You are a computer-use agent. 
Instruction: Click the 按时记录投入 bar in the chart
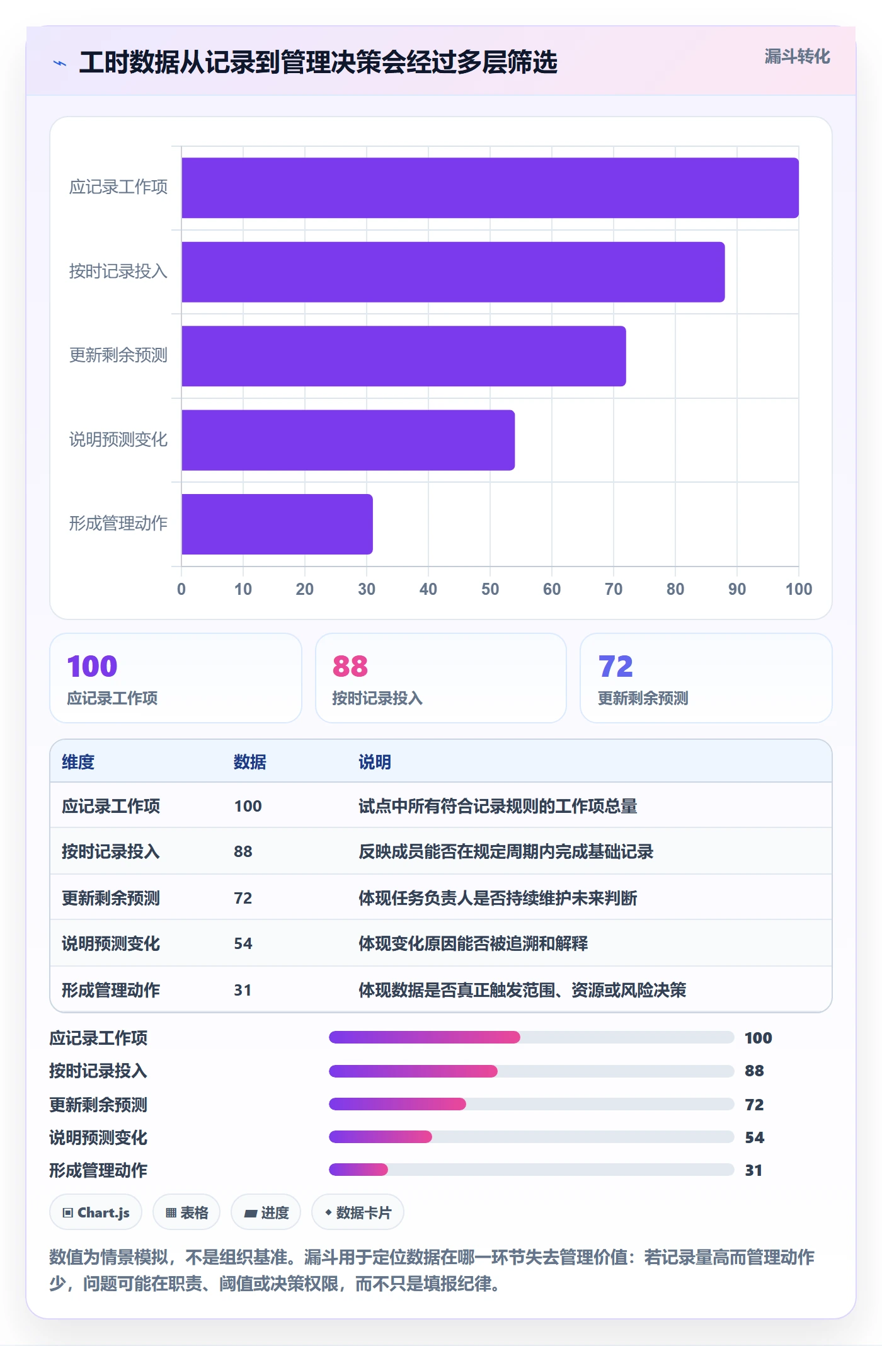pos(453,272)
